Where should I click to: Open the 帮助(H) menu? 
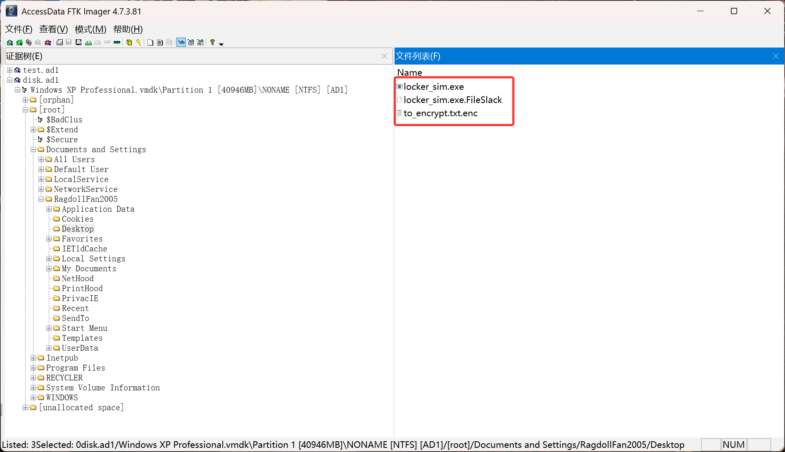click(128, 29)
